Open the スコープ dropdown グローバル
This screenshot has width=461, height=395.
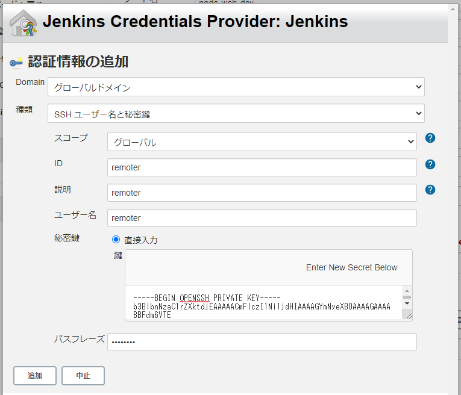click(262, 142)
